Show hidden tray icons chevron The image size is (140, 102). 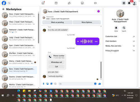click(122, 95)
